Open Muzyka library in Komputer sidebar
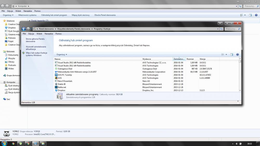 click(11, 58)
